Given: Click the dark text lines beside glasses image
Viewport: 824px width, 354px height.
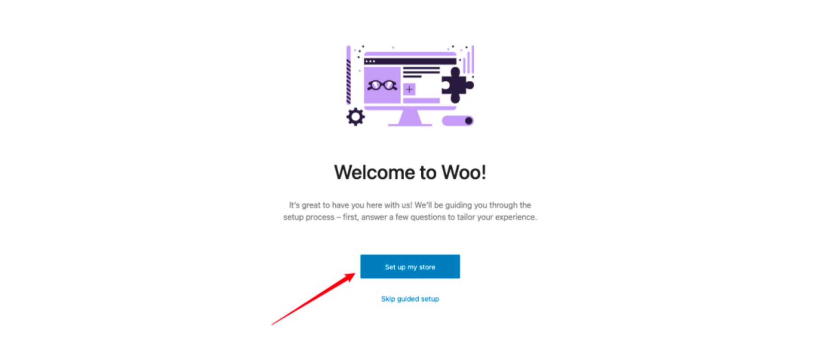Looking at the screenshot, I should tap(421, 72).
